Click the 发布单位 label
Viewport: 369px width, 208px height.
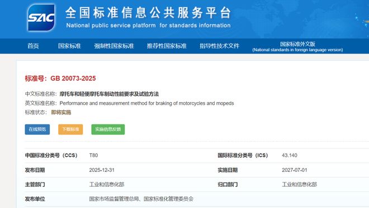coord(35,199)
